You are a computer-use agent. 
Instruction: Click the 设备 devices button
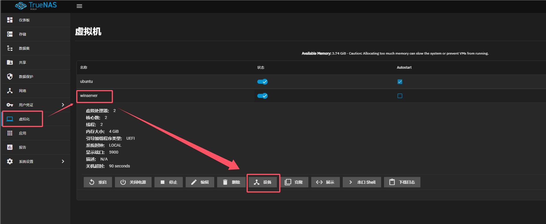point(263,182)
